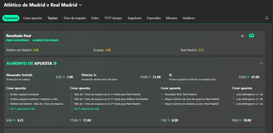Switch to 1º/2º tiempo tab
The image size is (273, 133).
113,18
